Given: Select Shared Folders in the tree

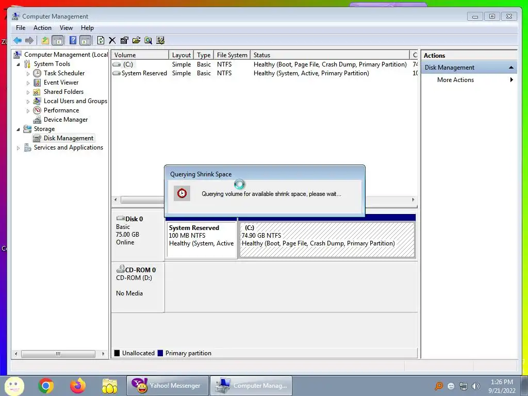Looking at the screenshot, I should pyautogui.click(x=63, y=92).
